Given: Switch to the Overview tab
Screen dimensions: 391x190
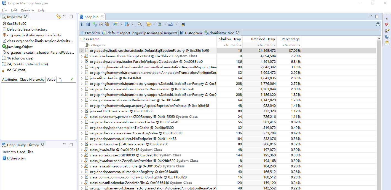Looking at the screenshot, I should (90, 33).
